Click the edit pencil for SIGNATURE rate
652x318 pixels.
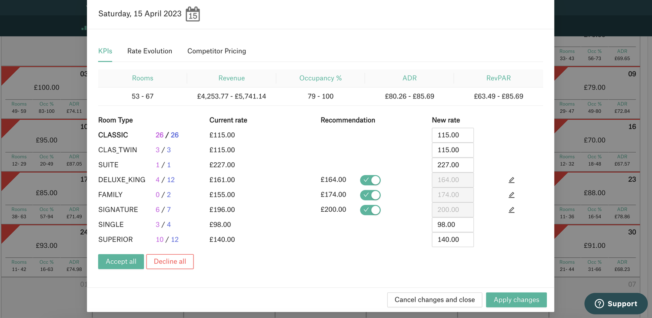[512, 210]
